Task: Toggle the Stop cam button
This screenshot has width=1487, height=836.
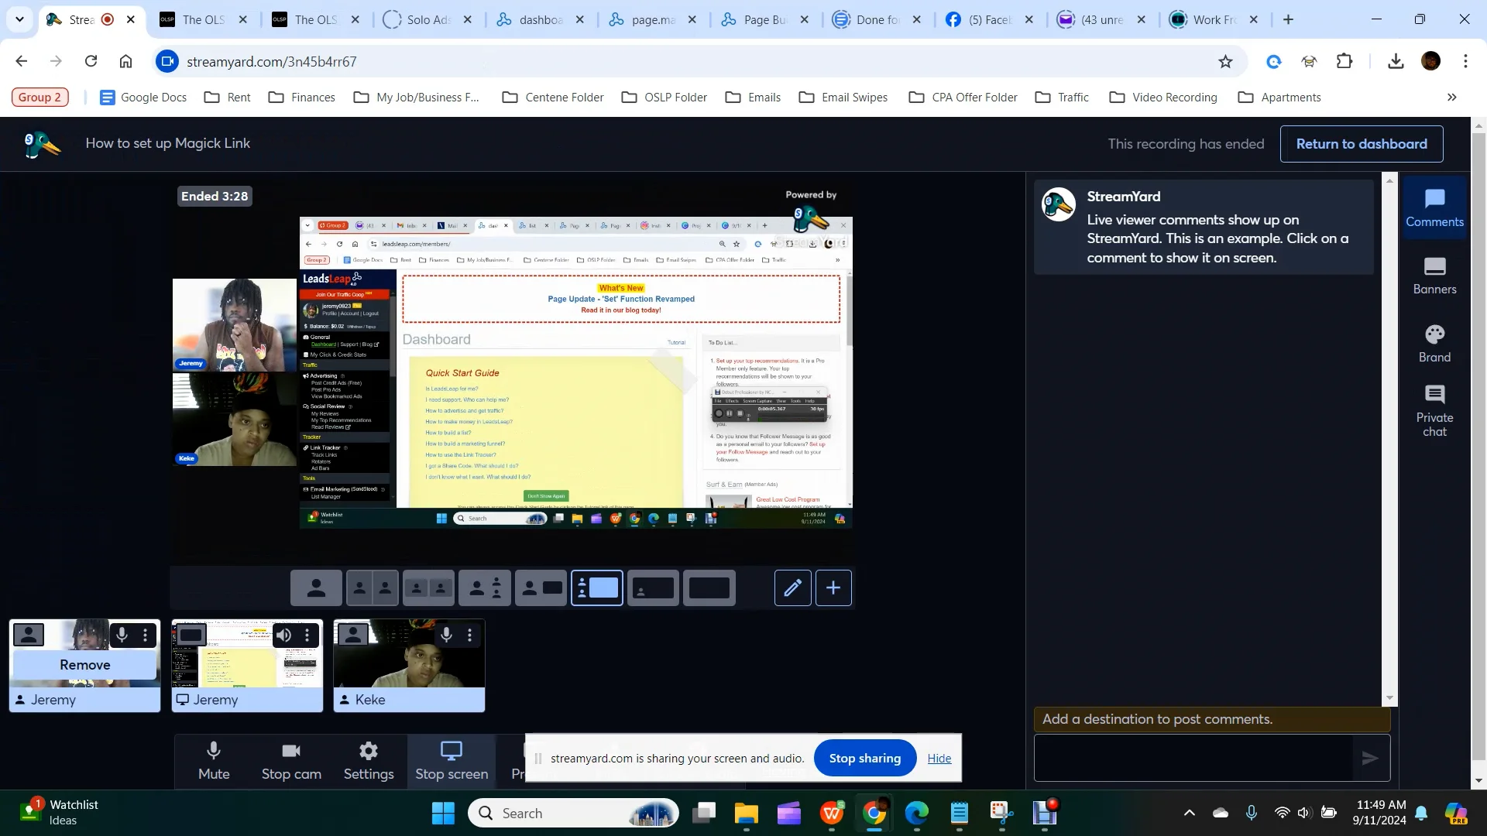Action: (x=291, y=761)
